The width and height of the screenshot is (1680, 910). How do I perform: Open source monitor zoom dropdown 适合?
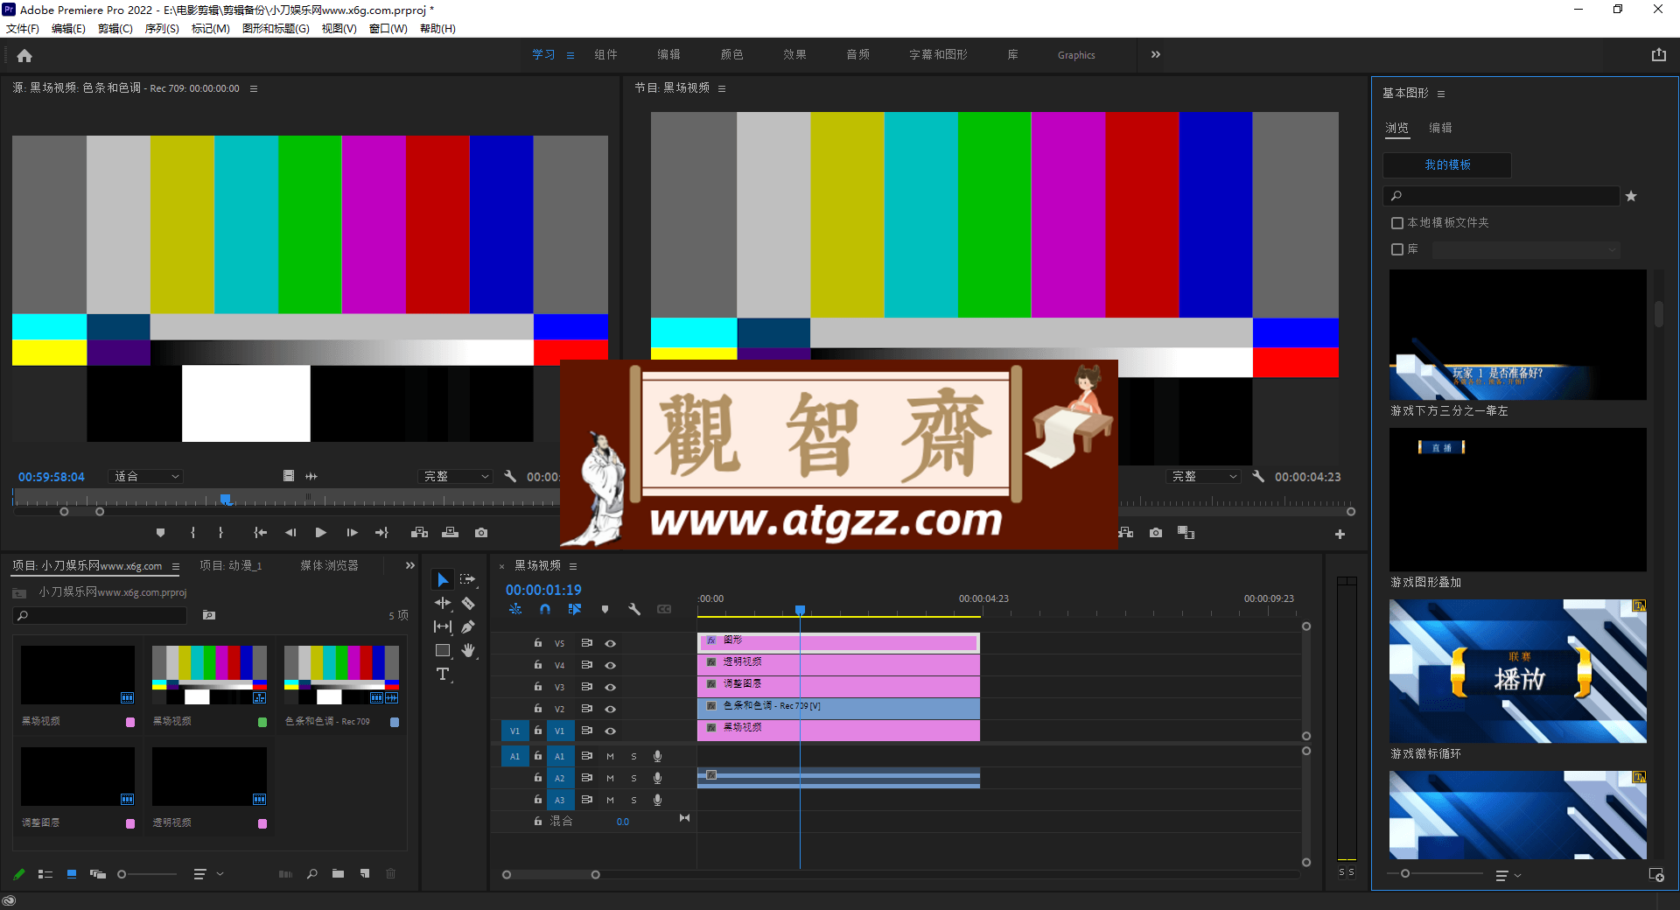[x=146, y=476]
